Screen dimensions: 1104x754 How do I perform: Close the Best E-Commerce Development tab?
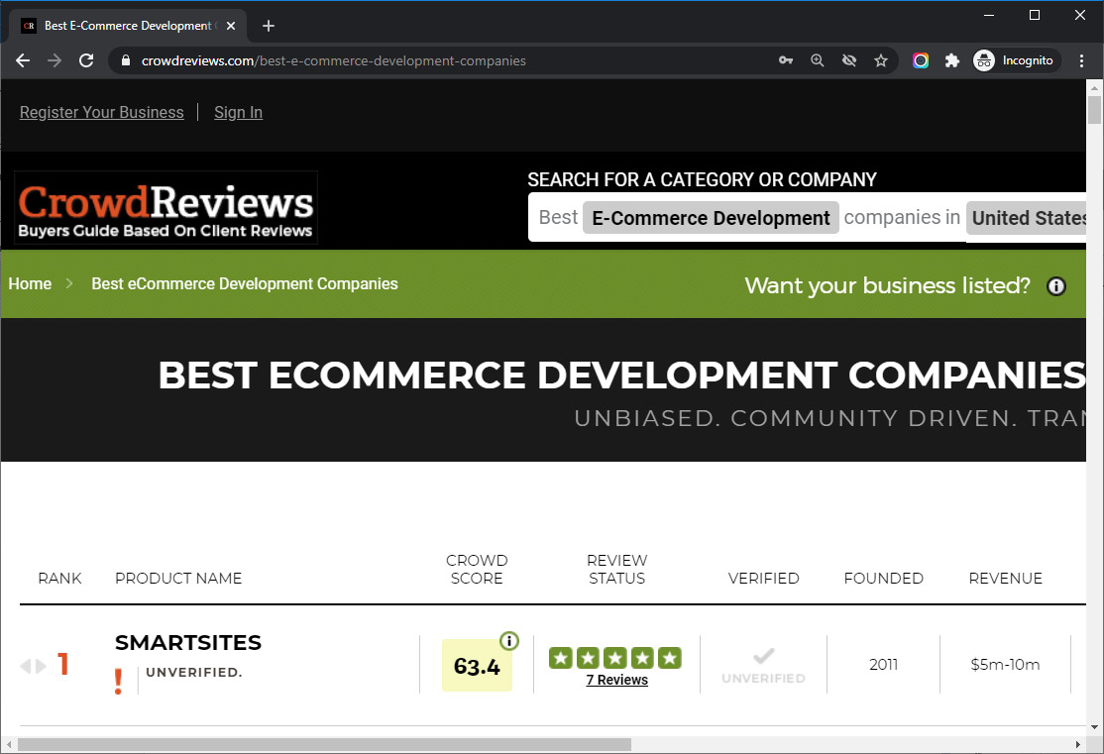point(231,26)
